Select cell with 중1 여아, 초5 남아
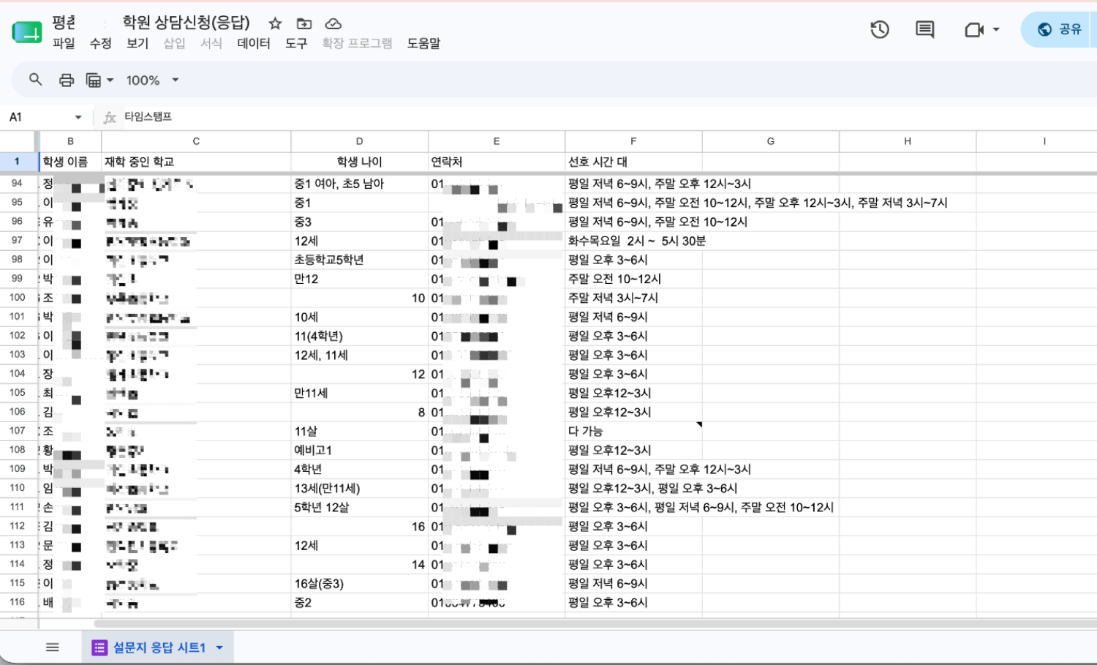The height and width of the screenshot is (665, 1097). tap(359, 184)
